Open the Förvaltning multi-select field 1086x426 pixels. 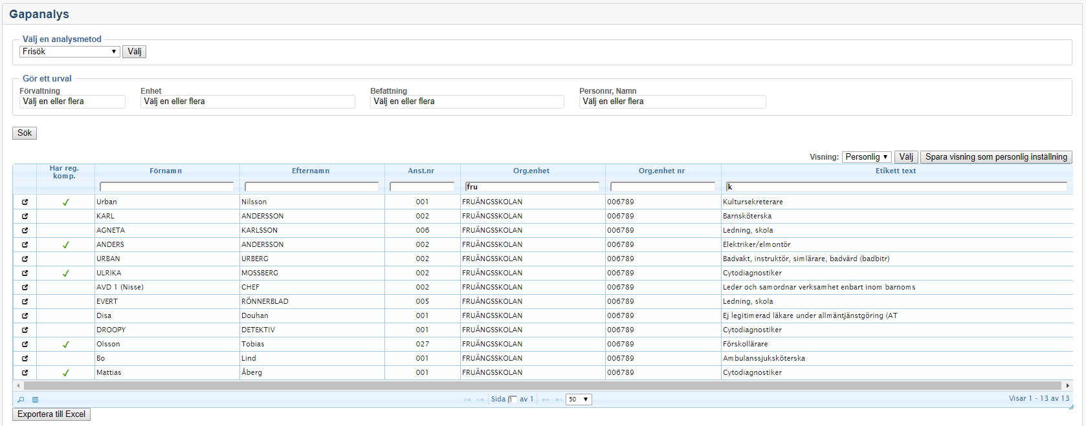tap(72, 101)
